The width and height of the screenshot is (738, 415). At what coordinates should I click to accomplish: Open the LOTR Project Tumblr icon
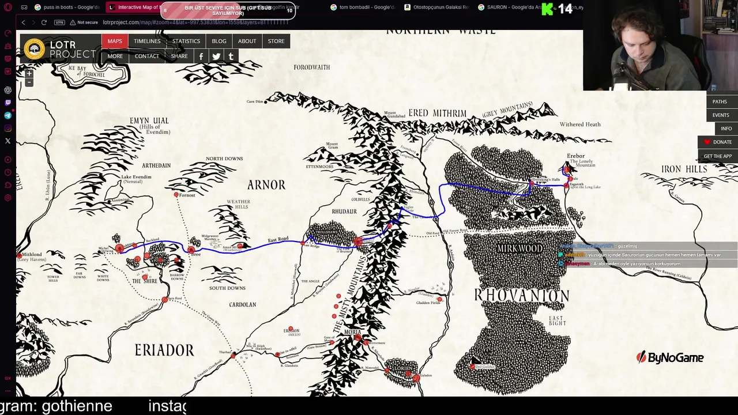[231, 56]
